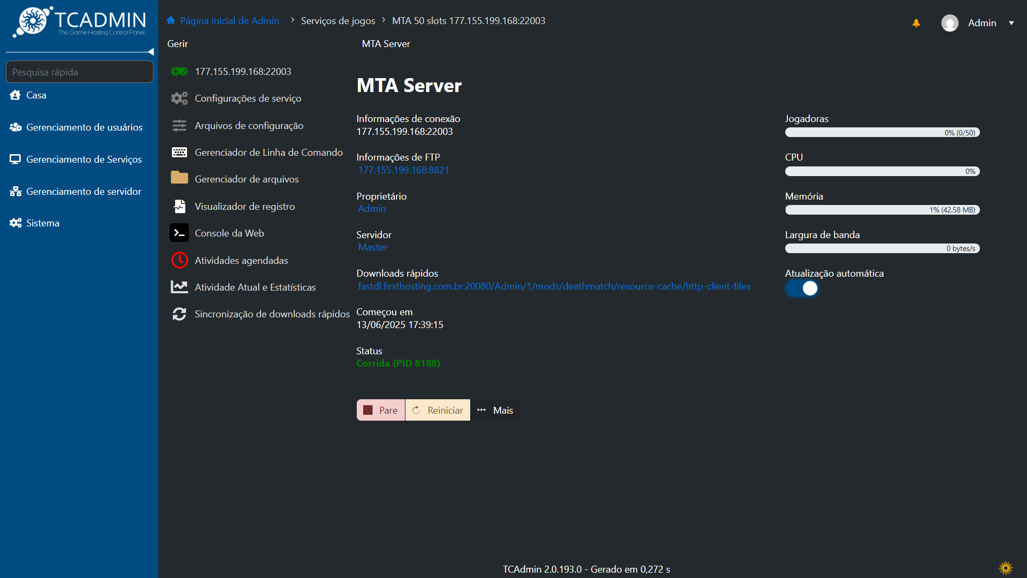
Task: Open Gerenciamento de usuários icon
Action: pyautogui.click(x=16, y=127)
